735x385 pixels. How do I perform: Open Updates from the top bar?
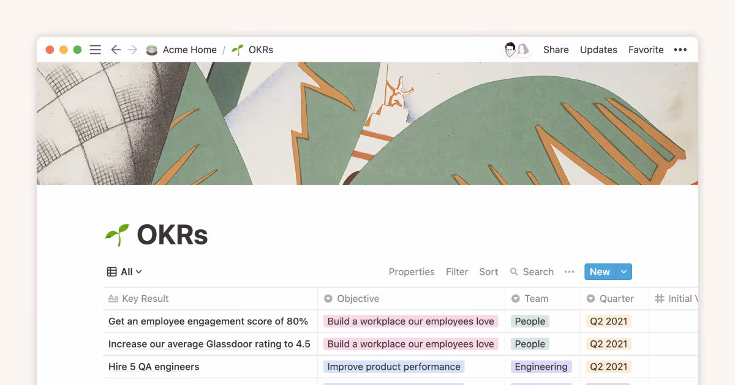point(598,50)
